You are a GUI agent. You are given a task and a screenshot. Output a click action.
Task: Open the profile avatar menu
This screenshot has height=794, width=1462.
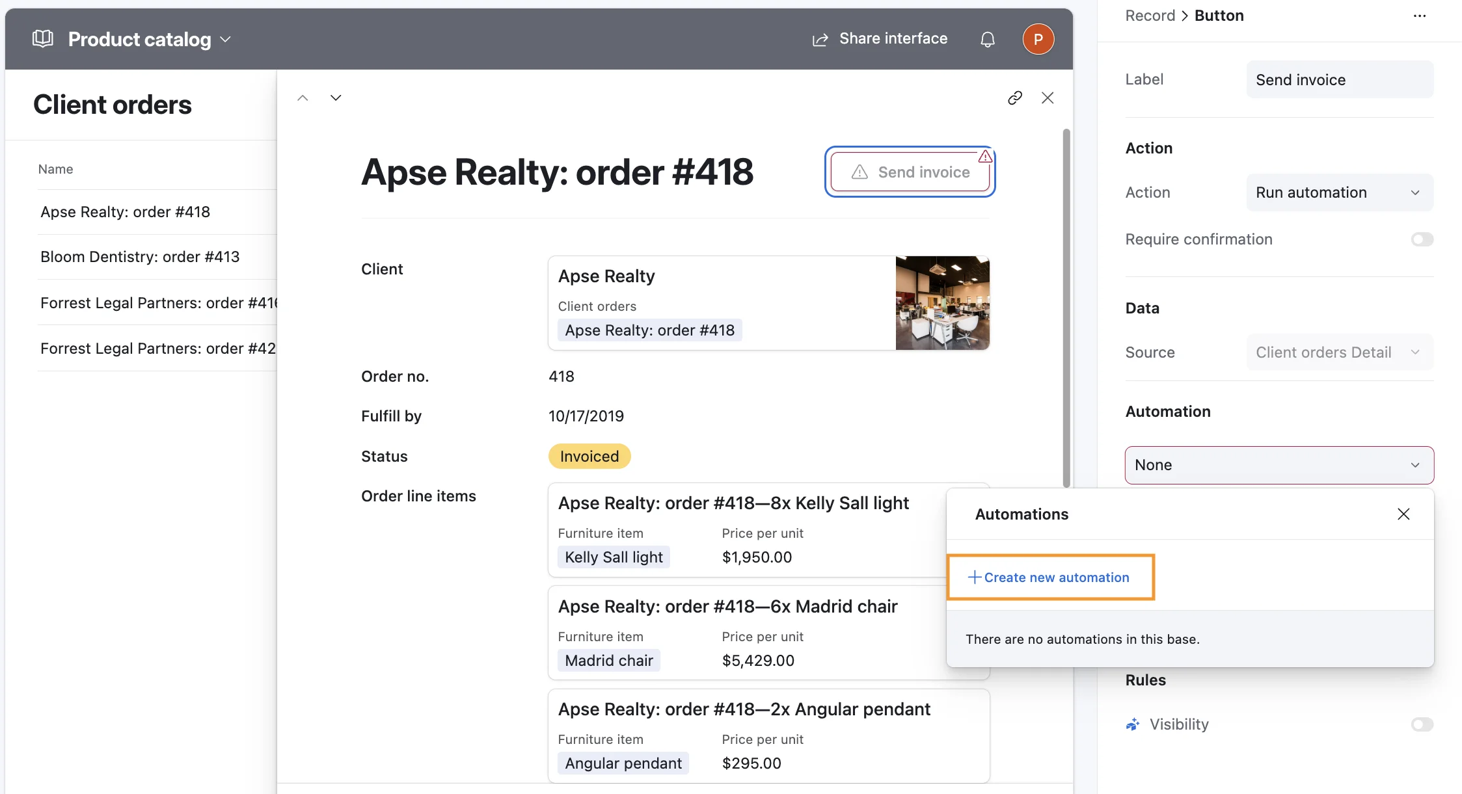coord(1038,39)
